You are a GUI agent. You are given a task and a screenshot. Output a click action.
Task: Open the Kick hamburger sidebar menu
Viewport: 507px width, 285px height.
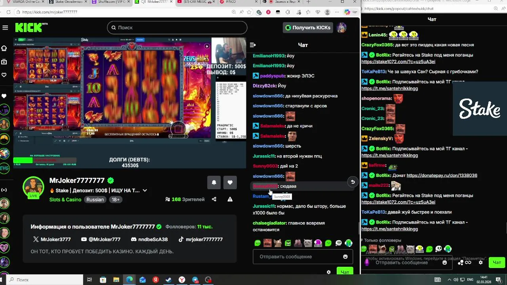point(5,28)
